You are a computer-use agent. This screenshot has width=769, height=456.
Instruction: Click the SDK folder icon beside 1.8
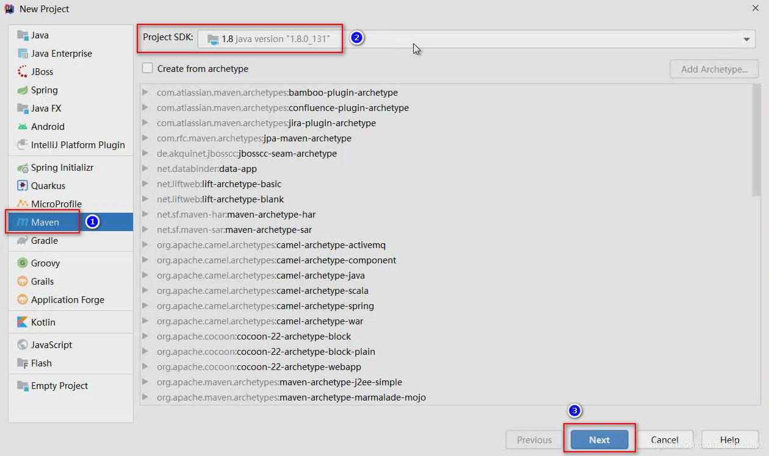click(212, 39)
